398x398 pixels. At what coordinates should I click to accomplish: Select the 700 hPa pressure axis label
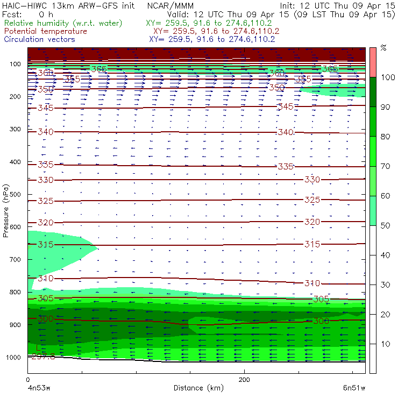point(15,259)
